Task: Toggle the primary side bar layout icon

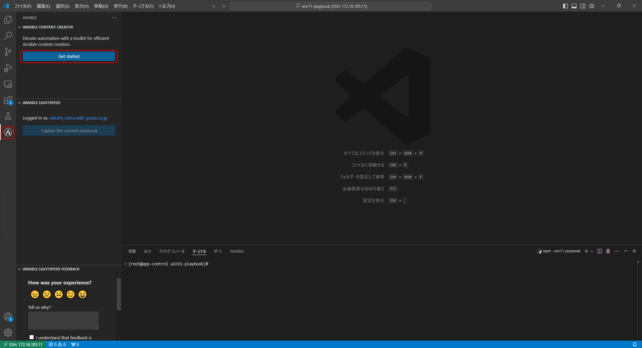Action: coord(565,6)
